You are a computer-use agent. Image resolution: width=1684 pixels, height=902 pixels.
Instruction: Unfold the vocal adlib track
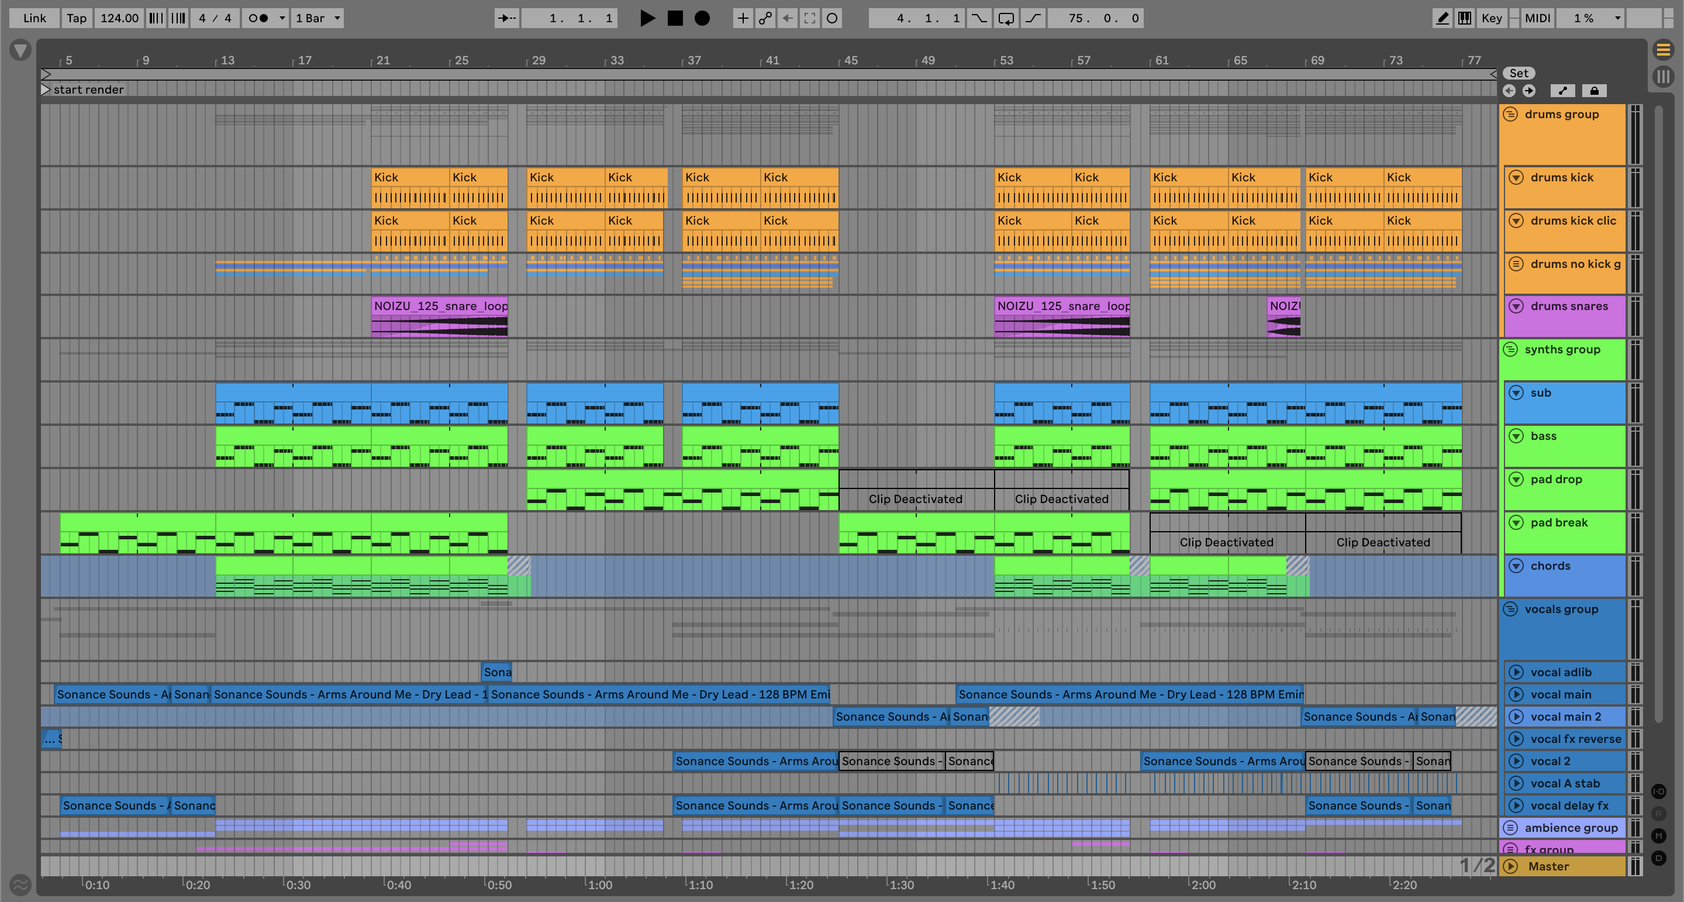(1516, 673)
